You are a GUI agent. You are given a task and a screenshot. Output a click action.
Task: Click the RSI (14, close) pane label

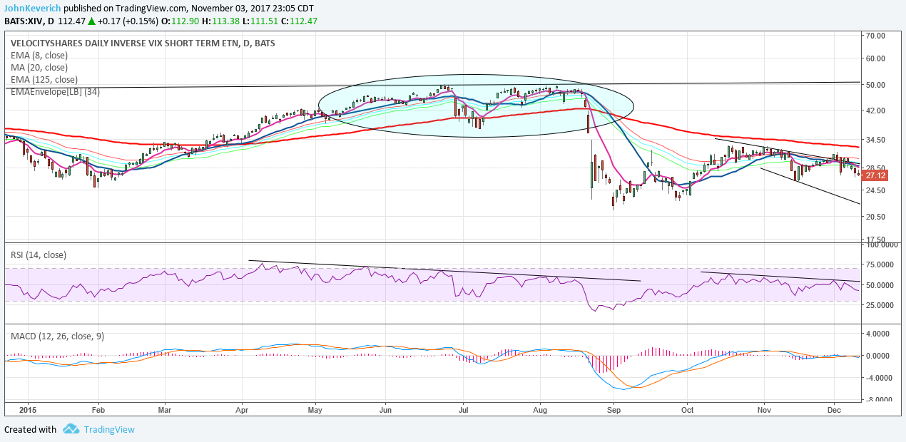tap(39, 255)
